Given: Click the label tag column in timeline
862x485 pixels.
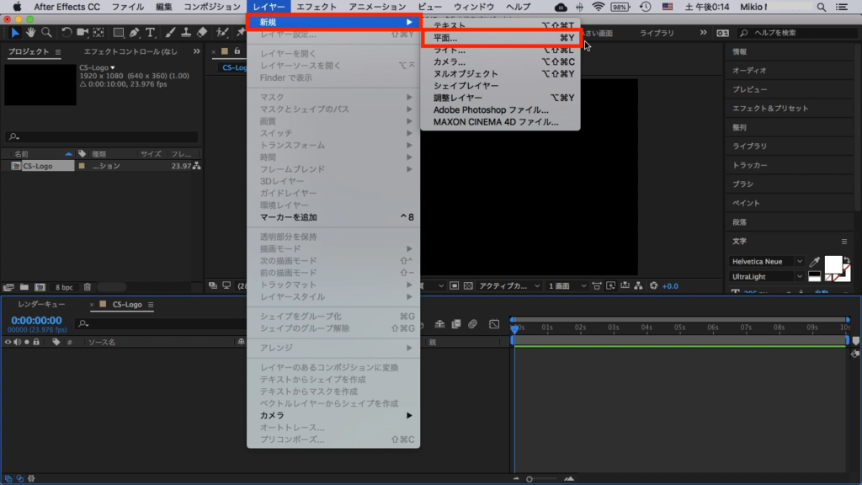Looking at the screenshot, I should (56, 342).
